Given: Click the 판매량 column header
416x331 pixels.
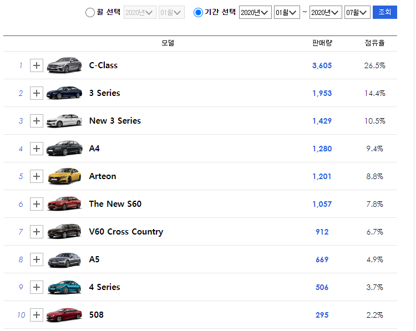Looking at the screenshot, I should (x=322, y=43).
